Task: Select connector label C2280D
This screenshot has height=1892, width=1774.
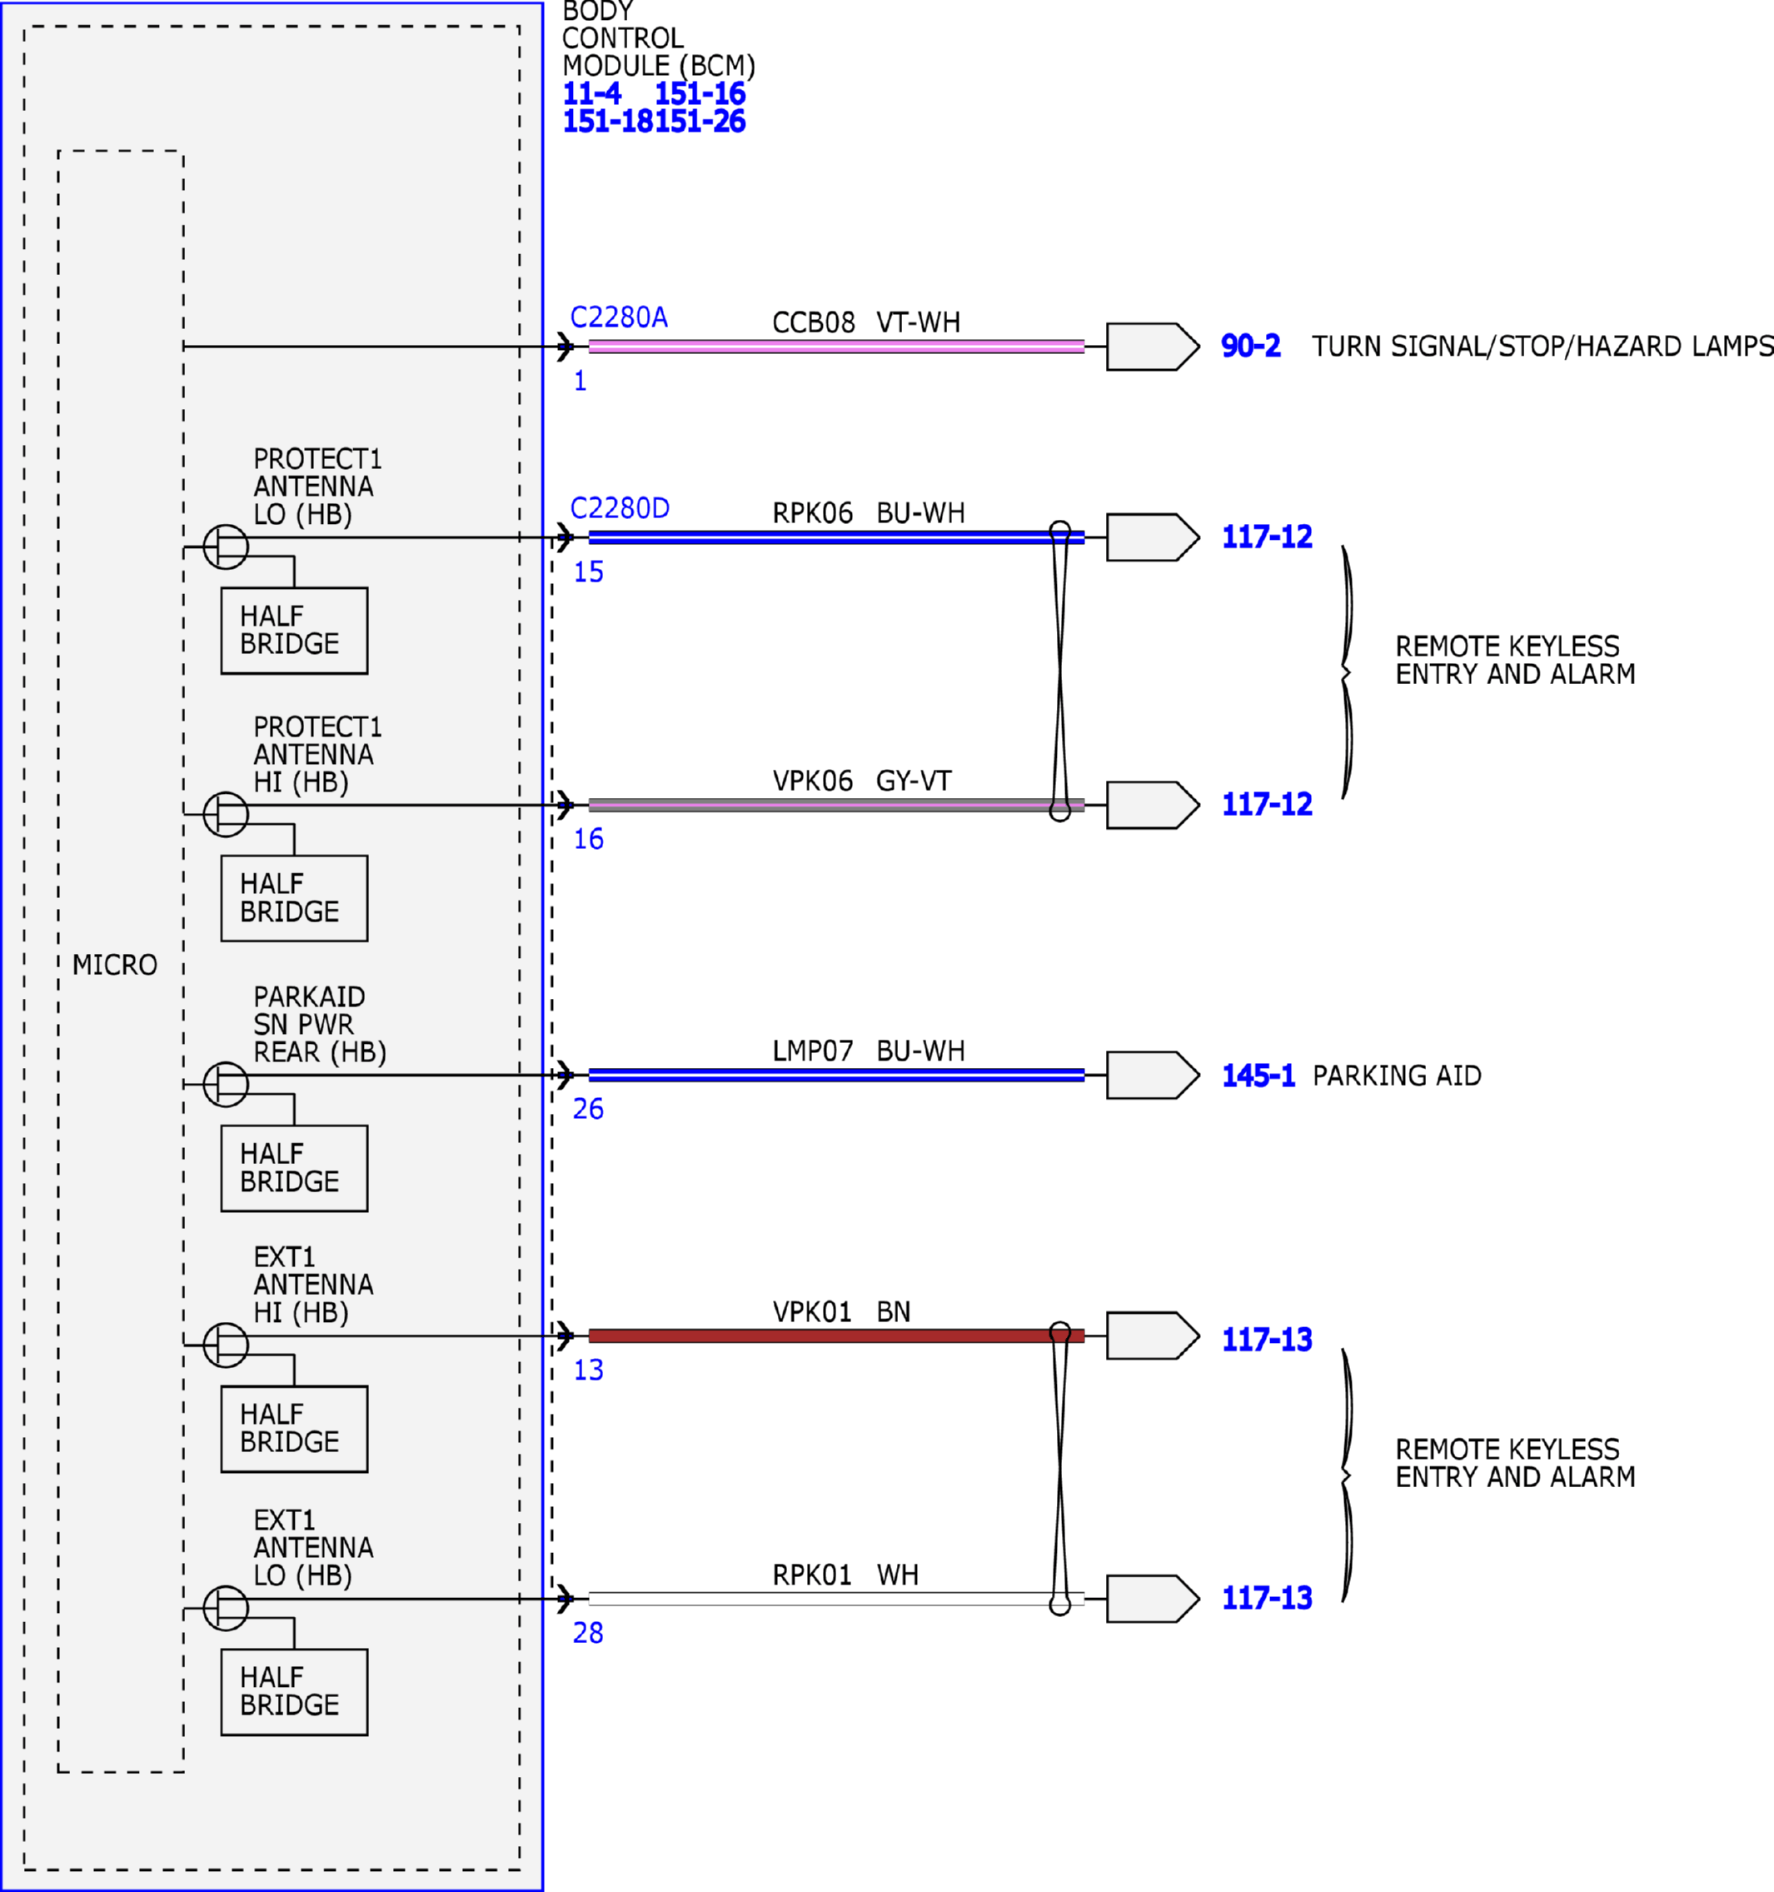Action: pos(620,508)
